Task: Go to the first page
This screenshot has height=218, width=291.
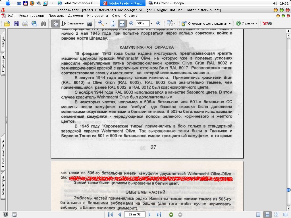Action: 110,215
